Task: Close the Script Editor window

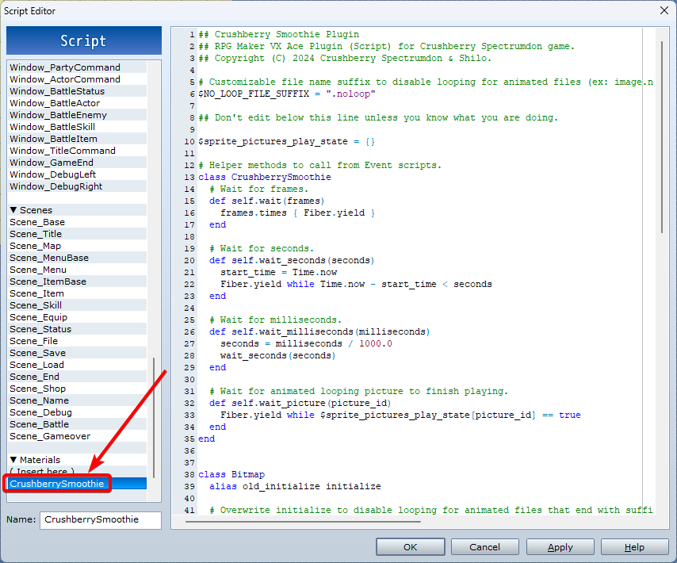Action: tap(664, 10)
